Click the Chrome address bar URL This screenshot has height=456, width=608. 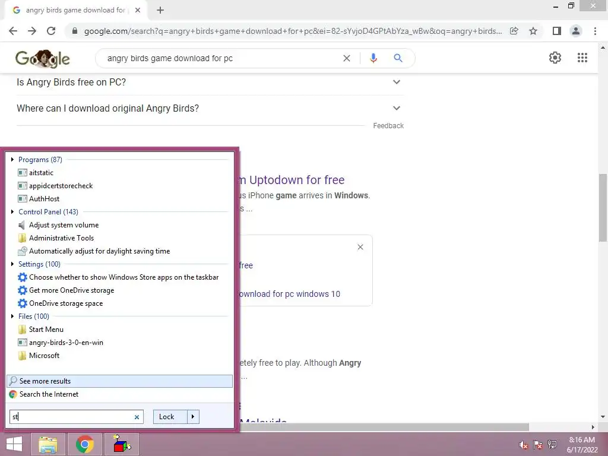[293, 31]
